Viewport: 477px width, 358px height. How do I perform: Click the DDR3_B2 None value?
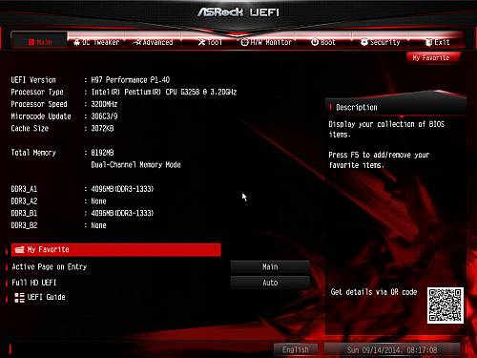(x=98, y=225)
